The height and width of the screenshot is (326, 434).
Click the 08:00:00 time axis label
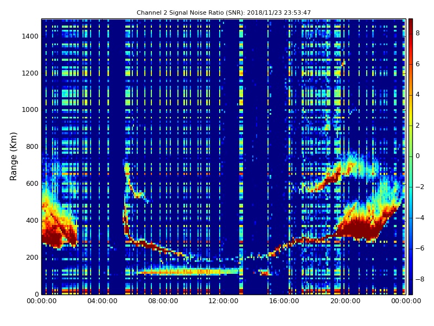(163, 301)
